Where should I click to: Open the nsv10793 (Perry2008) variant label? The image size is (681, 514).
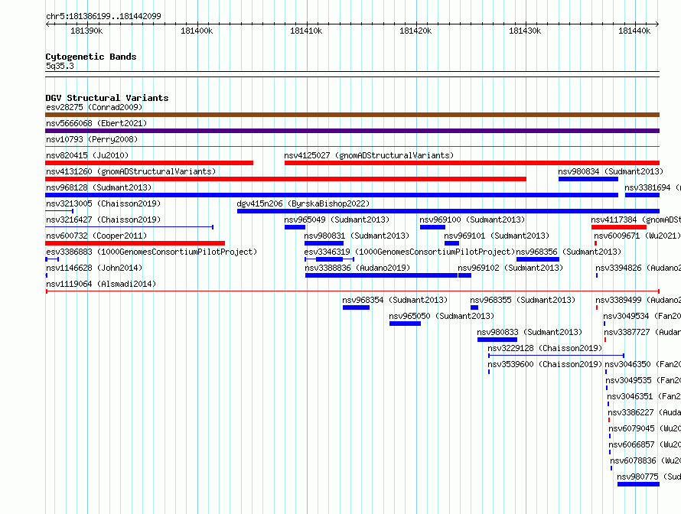tap(92, 139)
